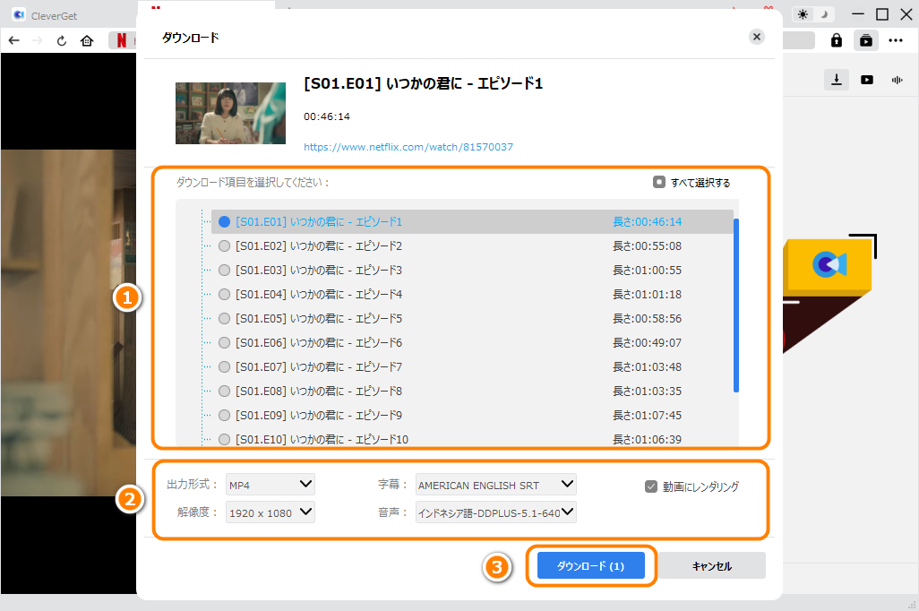
Task: Click CleverGet camera logo on yellow box
Action: (x=829, y=264)
